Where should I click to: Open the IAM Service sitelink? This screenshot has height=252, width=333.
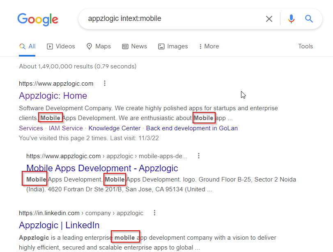pos(66,128)
